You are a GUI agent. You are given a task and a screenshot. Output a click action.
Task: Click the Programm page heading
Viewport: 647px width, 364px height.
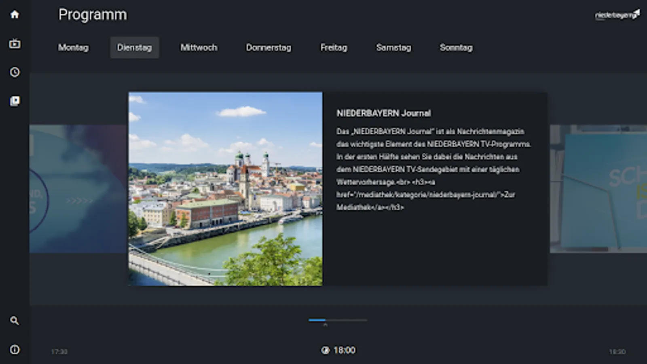tap(93, 15)
